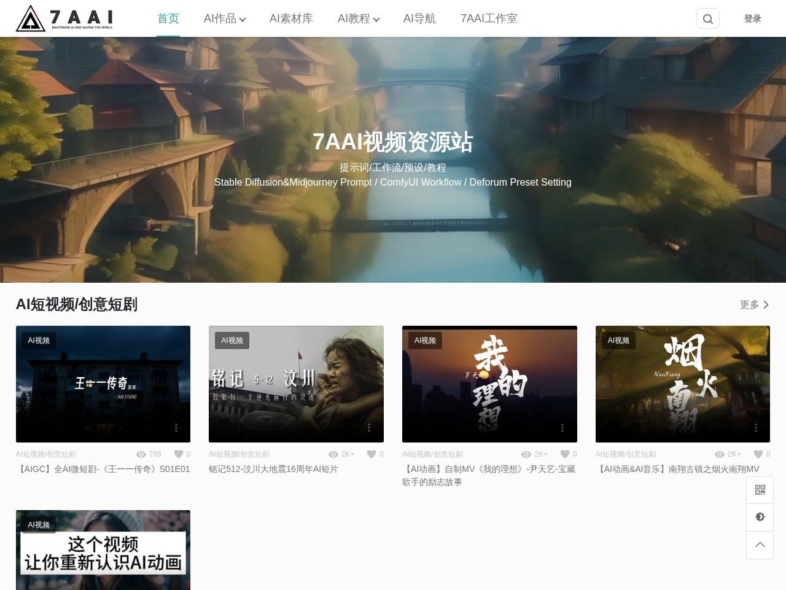Toggle the heart like on 汶川短片 card

371,454
